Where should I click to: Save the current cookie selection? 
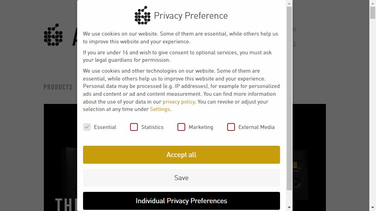pos(181,178)
